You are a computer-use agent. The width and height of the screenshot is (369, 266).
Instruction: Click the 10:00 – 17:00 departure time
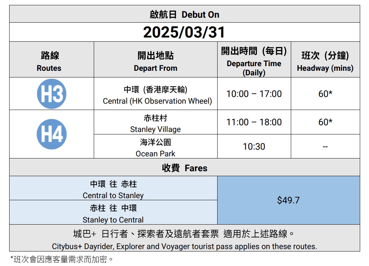[x=254, y=94]
